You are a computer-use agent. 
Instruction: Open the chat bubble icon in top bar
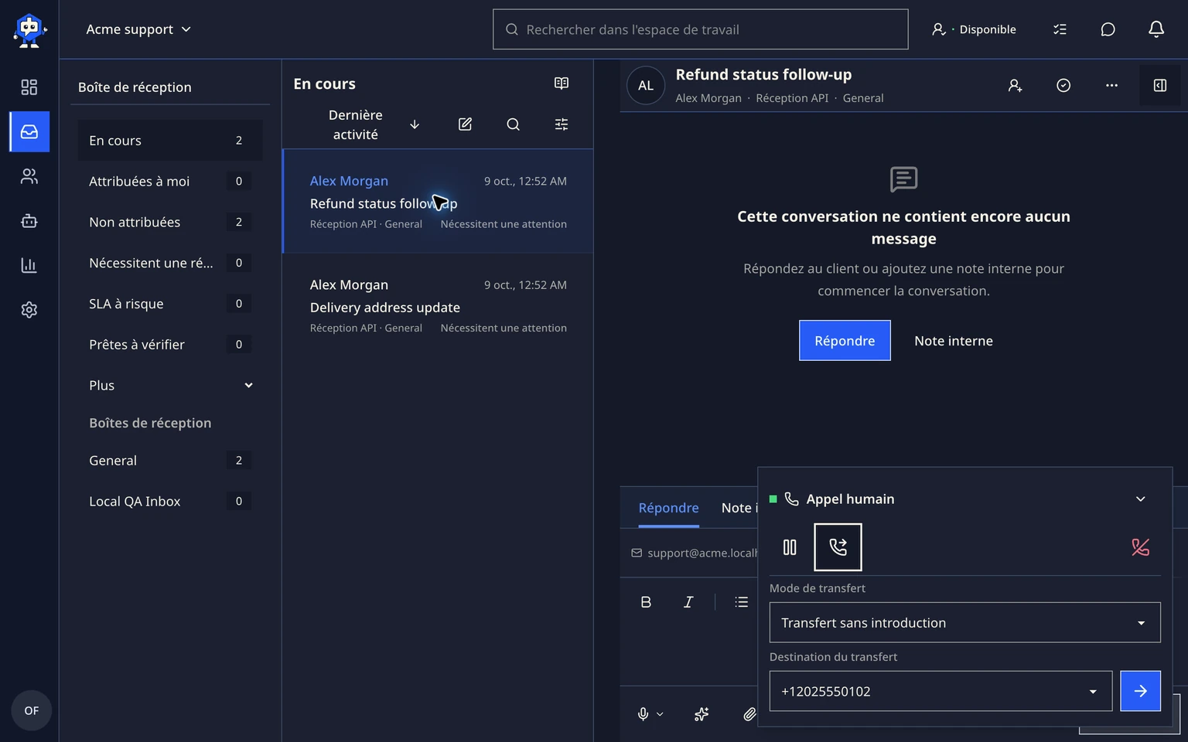(1108, 29)
